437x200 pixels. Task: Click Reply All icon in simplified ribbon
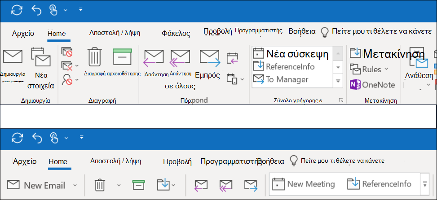point(226,186)
